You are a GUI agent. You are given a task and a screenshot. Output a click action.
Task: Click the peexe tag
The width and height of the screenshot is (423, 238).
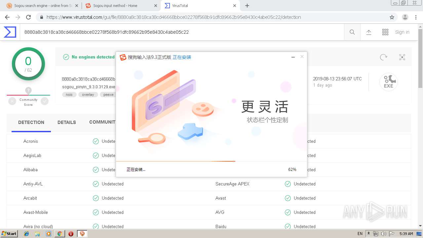[108, 95]
